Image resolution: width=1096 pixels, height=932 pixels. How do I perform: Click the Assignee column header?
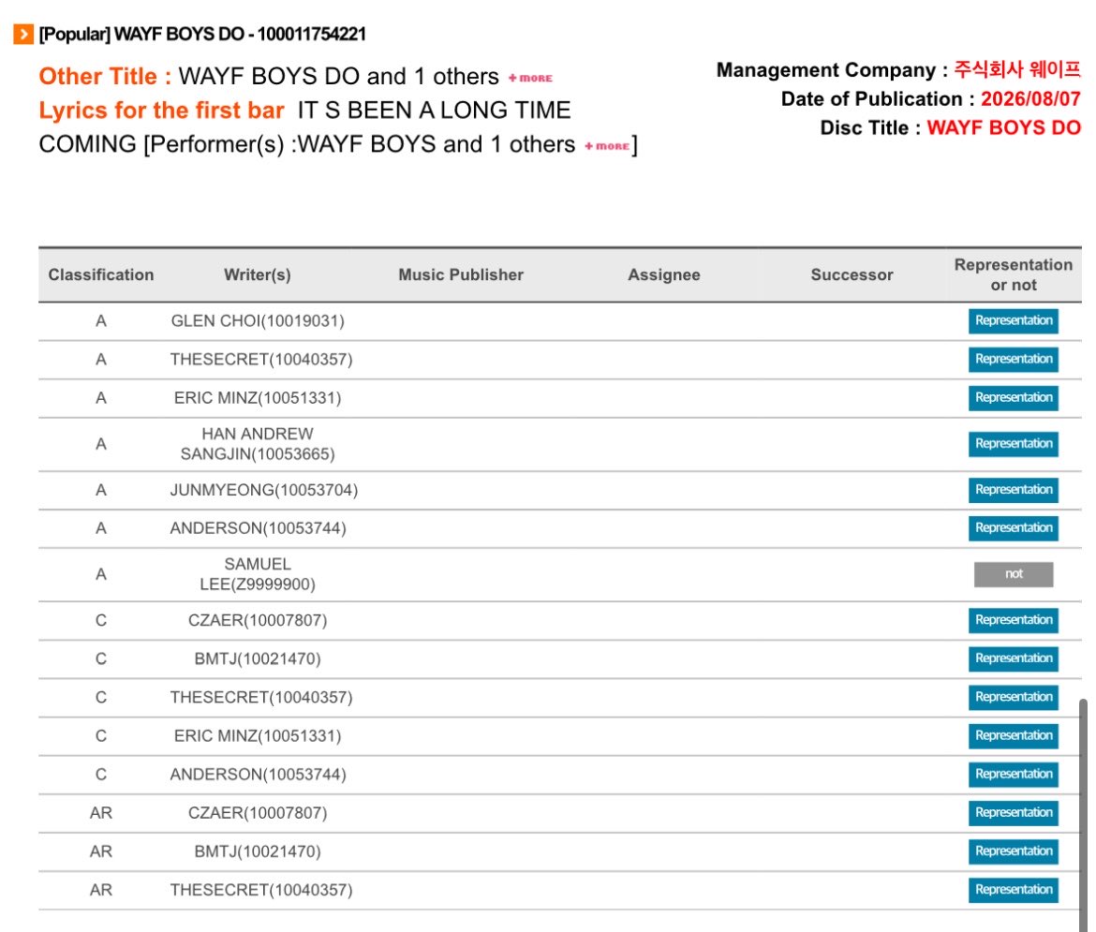[x=664, y=274]
